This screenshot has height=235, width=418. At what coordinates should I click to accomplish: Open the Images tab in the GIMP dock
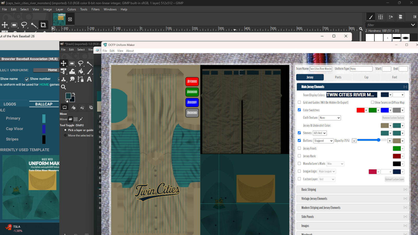91,107
